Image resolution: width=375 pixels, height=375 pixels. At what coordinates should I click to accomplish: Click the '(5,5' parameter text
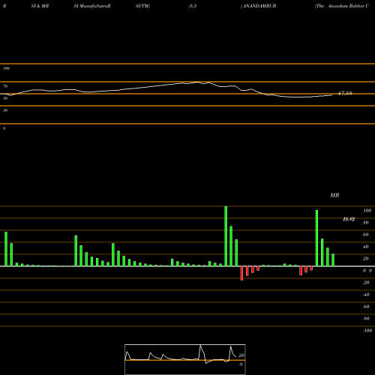193,6
